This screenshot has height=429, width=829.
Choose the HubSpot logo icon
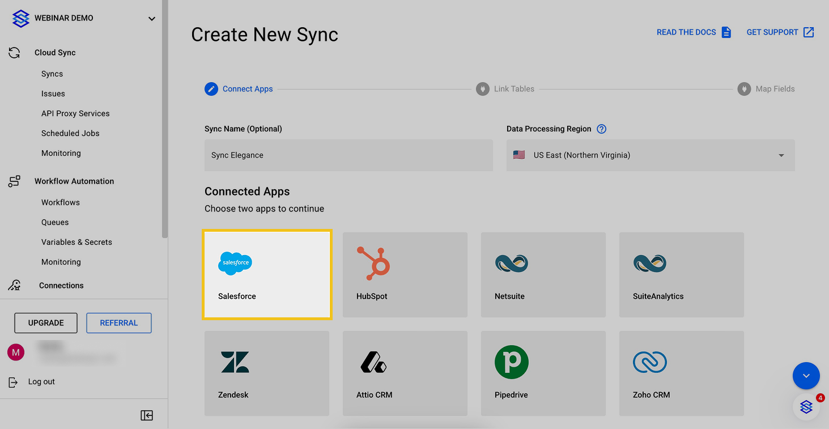pyautogui.click(x=373, y=264)
